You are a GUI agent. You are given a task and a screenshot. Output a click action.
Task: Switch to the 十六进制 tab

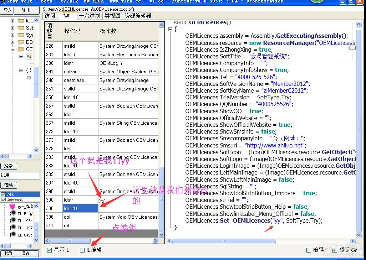click(x=89, y=16)
